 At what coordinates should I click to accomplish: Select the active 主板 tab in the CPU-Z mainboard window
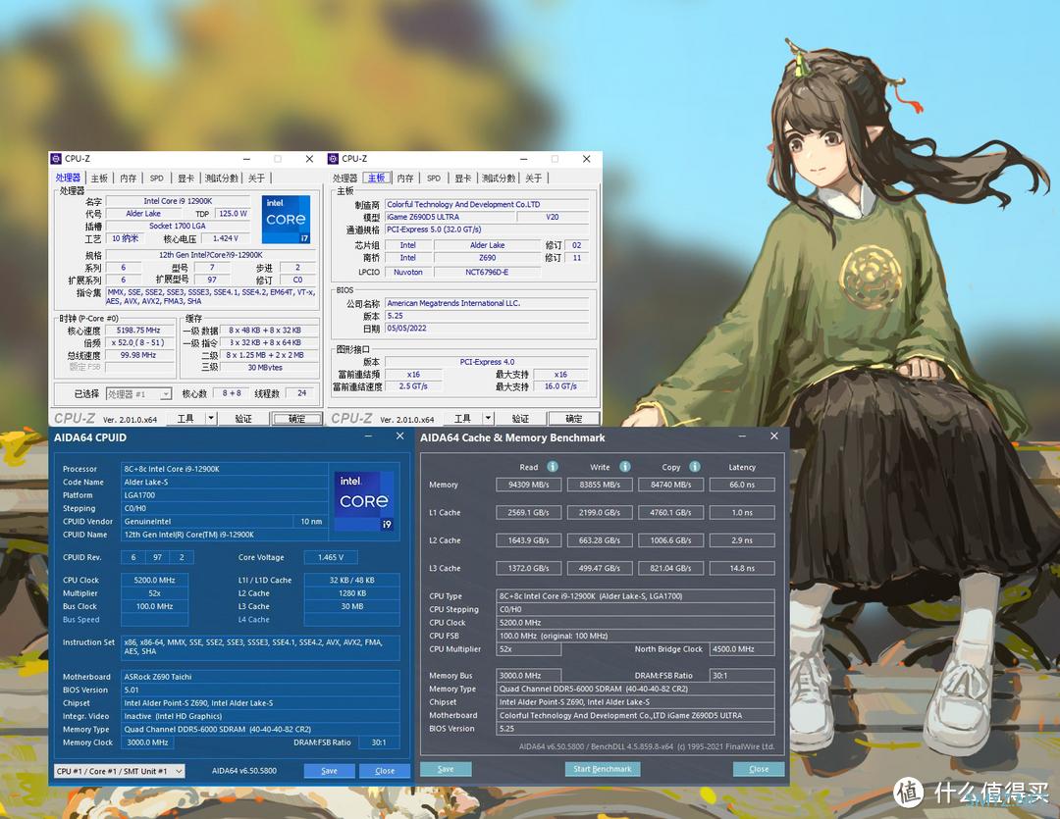[377, 178]
